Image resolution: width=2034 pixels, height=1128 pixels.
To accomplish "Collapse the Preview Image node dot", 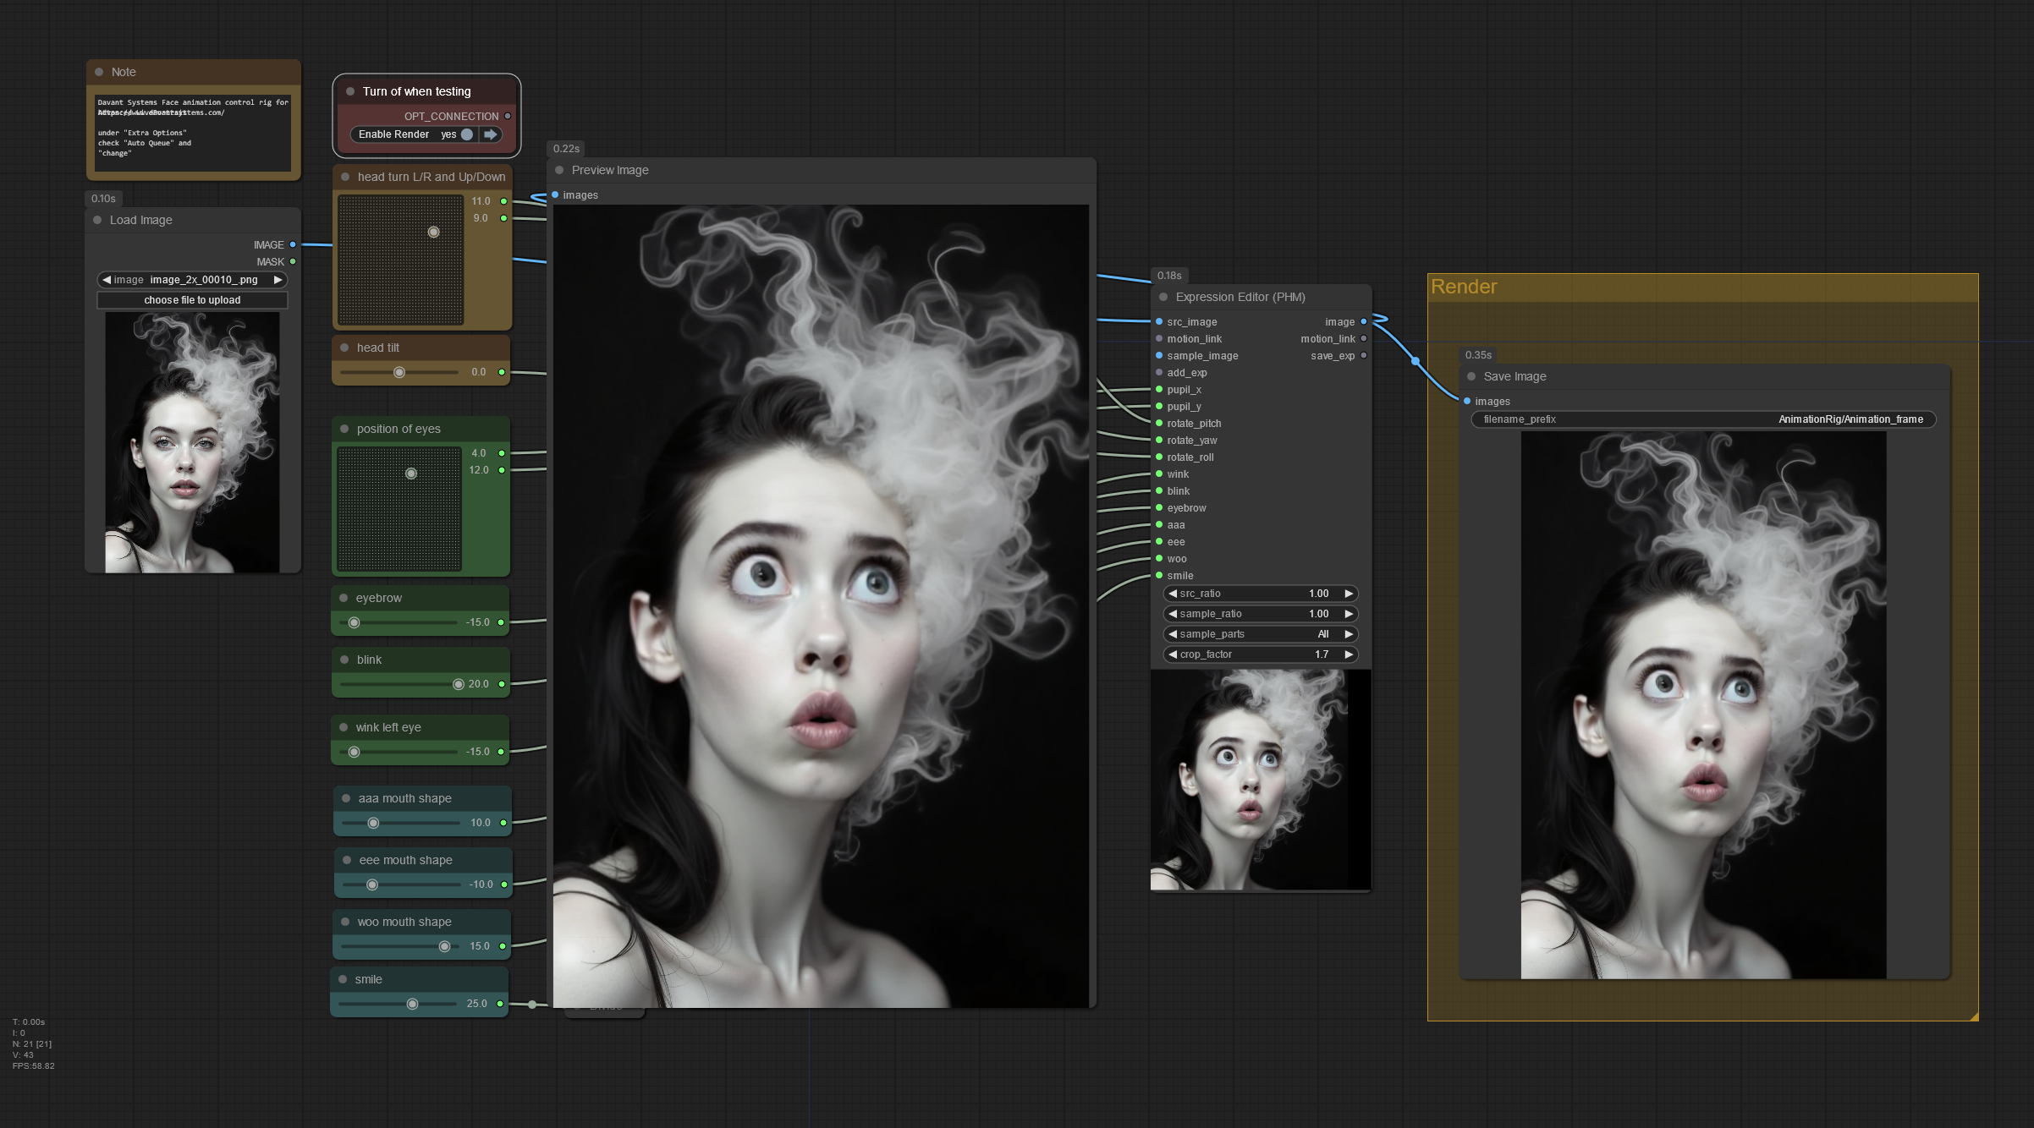I will tap(559, 170).
